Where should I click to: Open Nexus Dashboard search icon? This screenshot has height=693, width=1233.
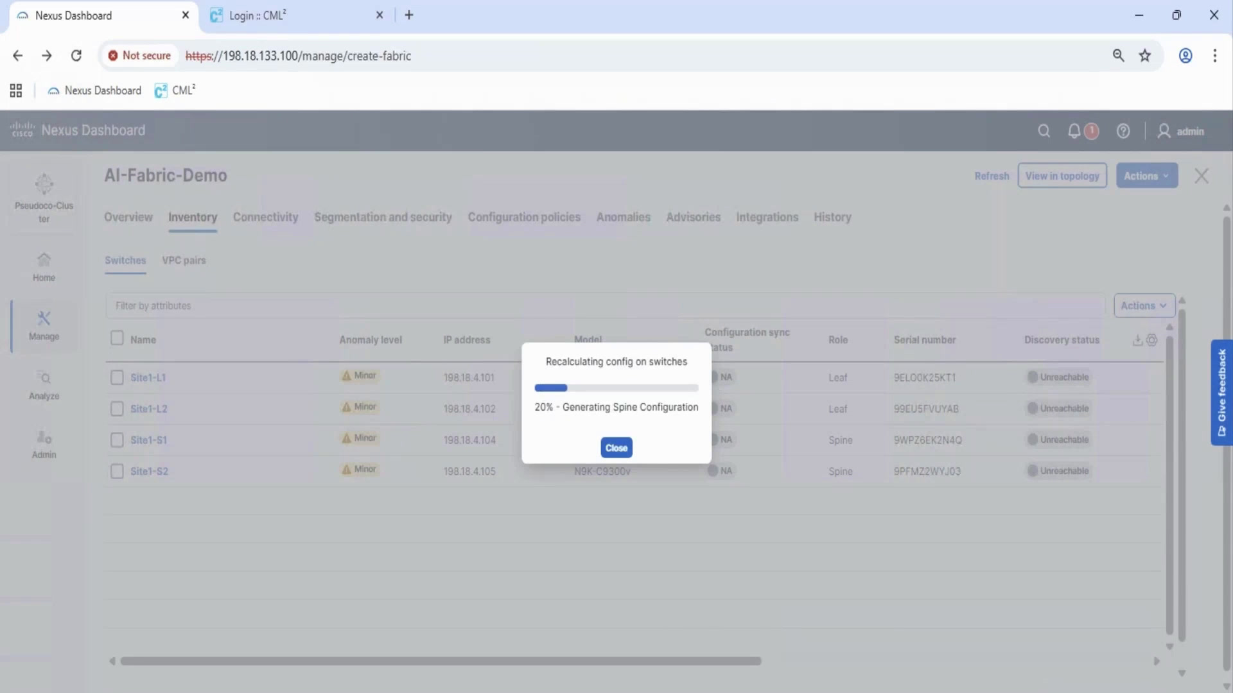coord(1044,131)
